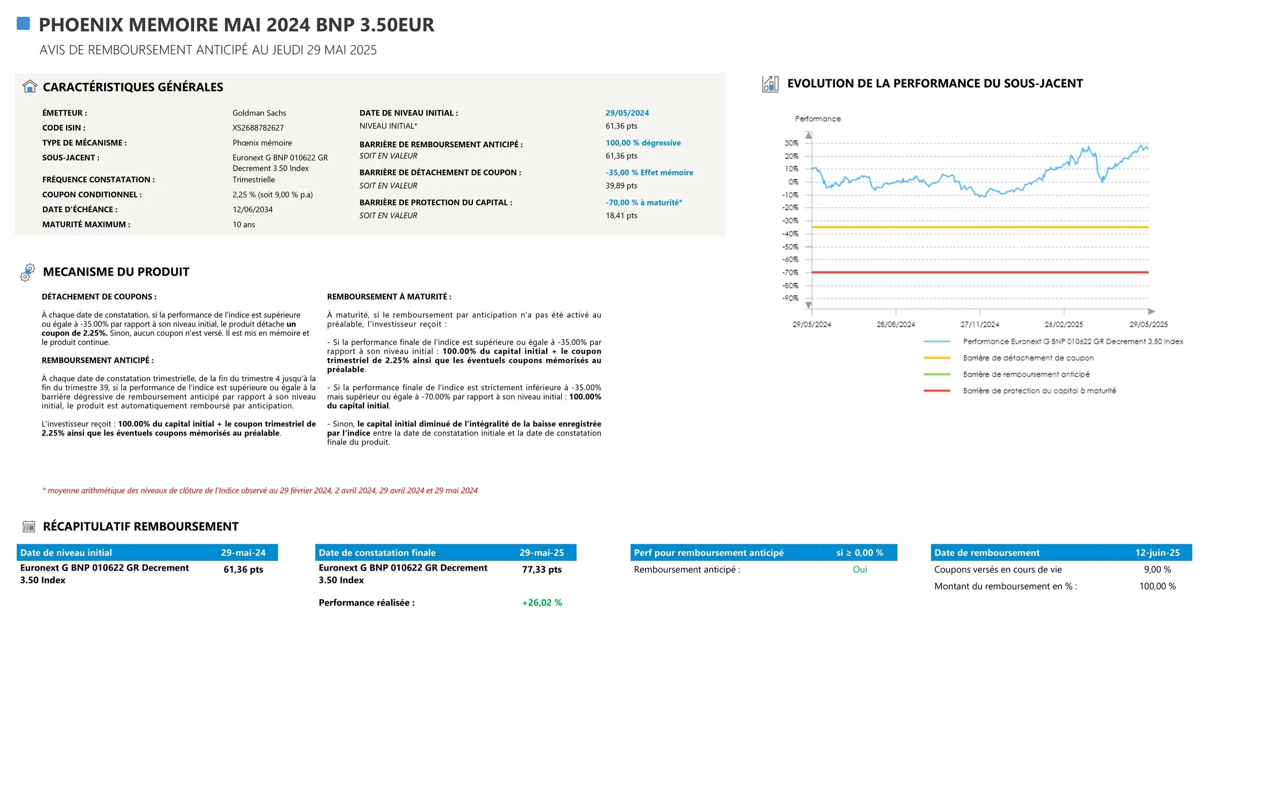Click the right arrow ending the date axis

tap(1151, 312)
